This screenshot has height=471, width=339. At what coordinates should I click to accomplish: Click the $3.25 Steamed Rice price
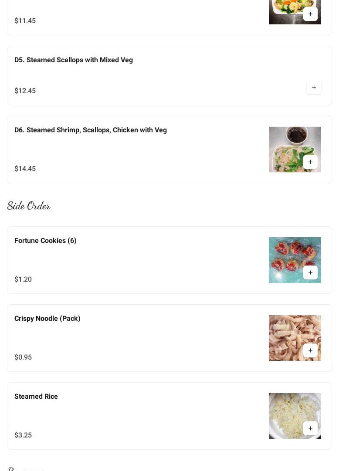23,435
